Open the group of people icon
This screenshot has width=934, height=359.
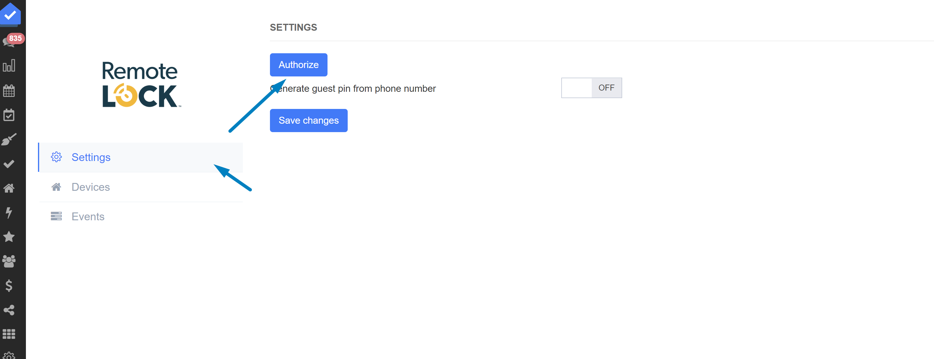pos(9,261)
